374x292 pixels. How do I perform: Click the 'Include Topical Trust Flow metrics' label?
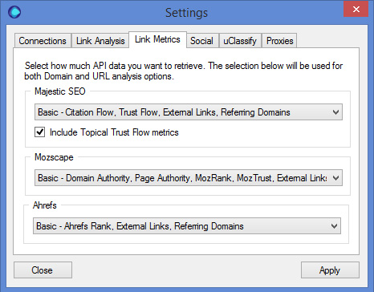click(x=114, y=132)
